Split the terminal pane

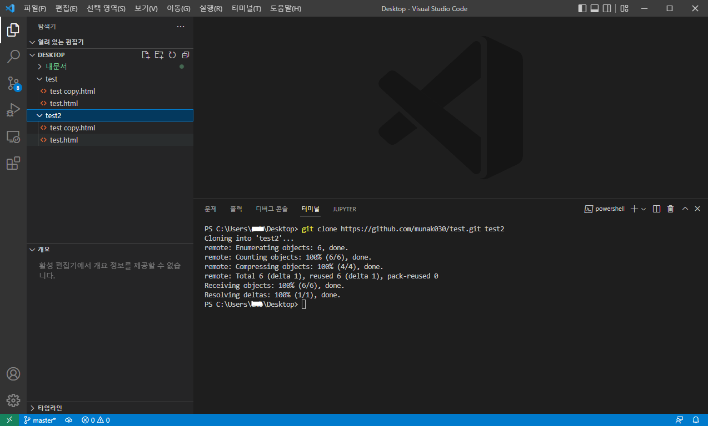656,209
